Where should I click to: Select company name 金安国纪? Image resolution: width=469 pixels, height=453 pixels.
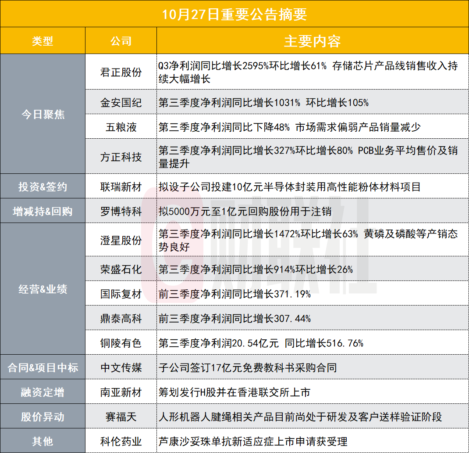pos(121,102)
